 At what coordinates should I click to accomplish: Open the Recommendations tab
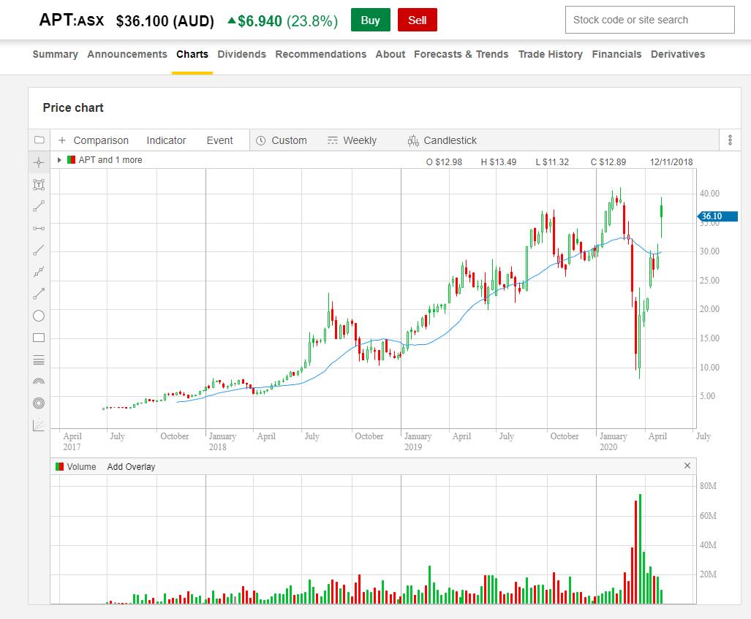tap(320, 54)
